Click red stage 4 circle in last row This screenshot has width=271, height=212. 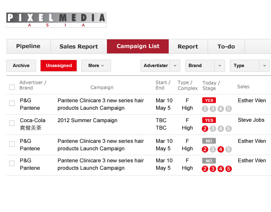click(x=220, y=169)
